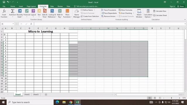187x105 pixels.
Task: Open the Watch Window
Action: click(x=139, y=13)
